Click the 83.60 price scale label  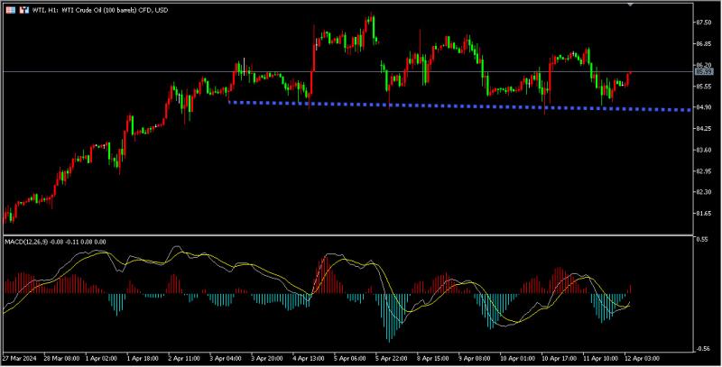(x=705, y=150)
